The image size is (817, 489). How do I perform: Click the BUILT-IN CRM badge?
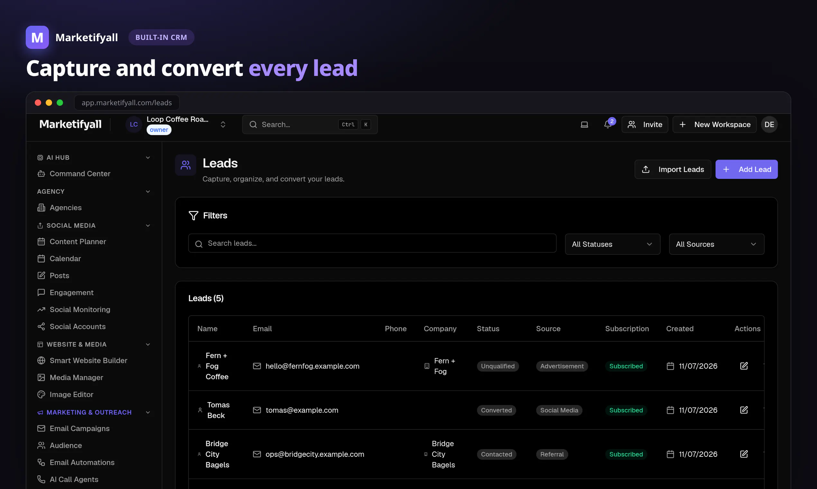coord(161,37)
